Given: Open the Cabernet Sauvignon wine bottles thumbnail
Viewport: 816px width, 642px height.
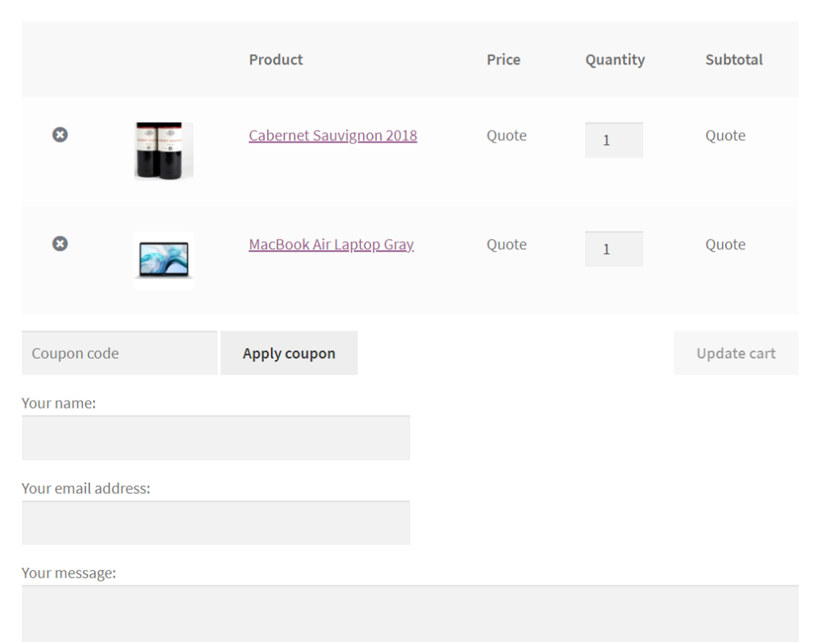Looking at the screenshot, I should (x=164, y=151).
